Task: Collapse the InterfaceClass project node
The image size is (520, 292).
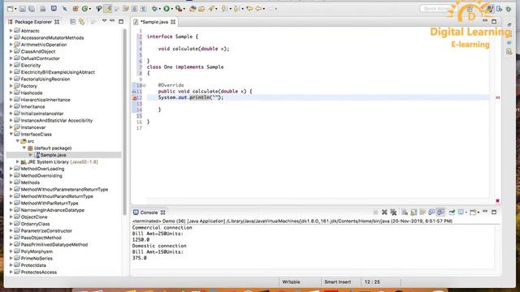Action: coord(11,134)
